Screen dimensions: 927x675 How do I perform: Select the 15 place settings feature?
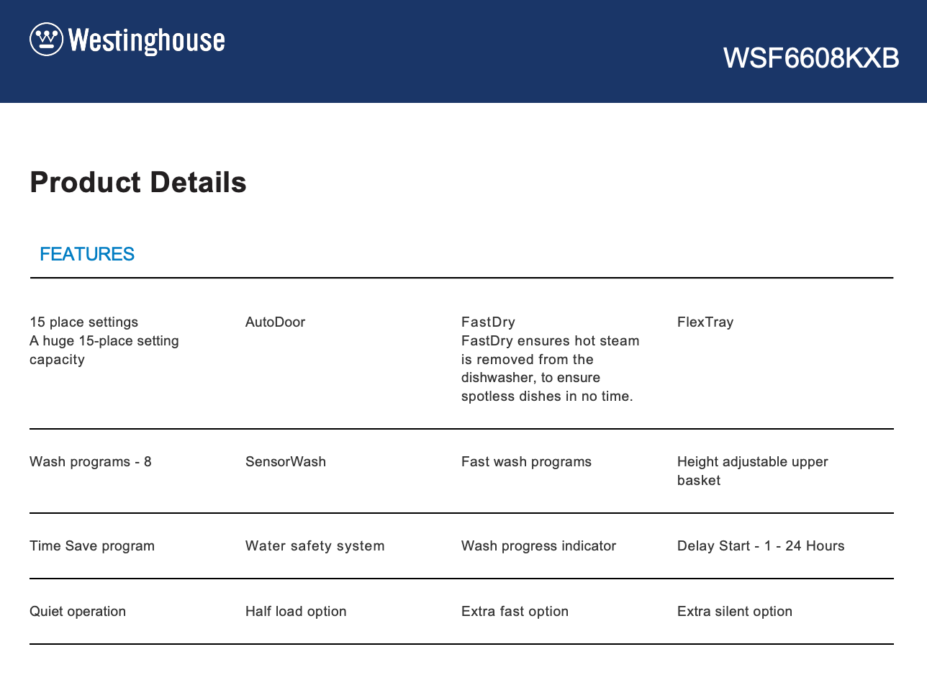tap(83, 322)
